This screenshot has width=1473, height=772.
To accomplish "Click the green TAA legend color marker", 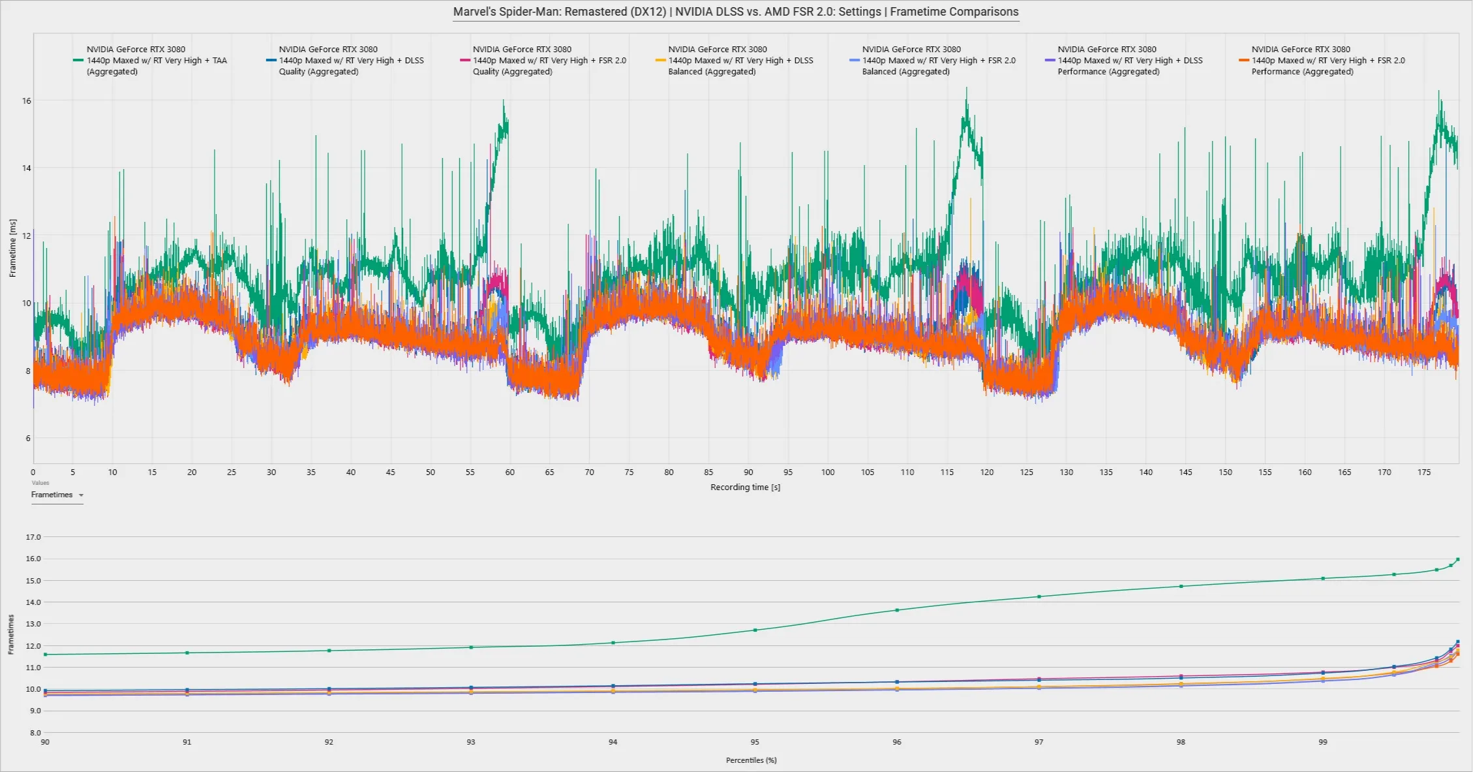I will click(x=78, y=60).
